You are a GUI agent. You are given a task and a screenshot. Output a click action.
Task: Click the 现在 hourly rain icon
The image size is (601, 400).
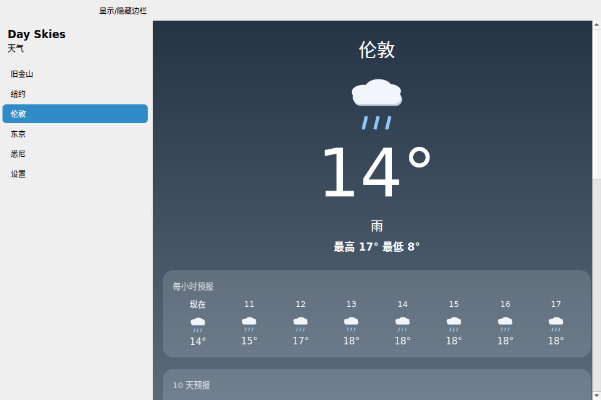(x=198, y=324)
